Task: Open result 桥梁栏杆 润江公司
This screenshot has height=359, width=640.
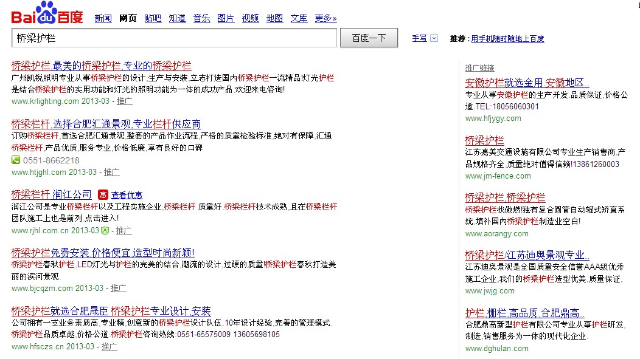Action: [x=52, y=194]
